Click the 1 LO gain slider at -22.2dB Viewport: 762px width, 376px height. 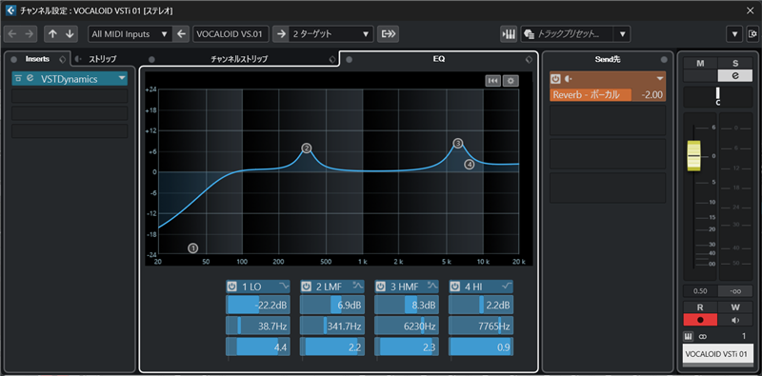point(257,306)
